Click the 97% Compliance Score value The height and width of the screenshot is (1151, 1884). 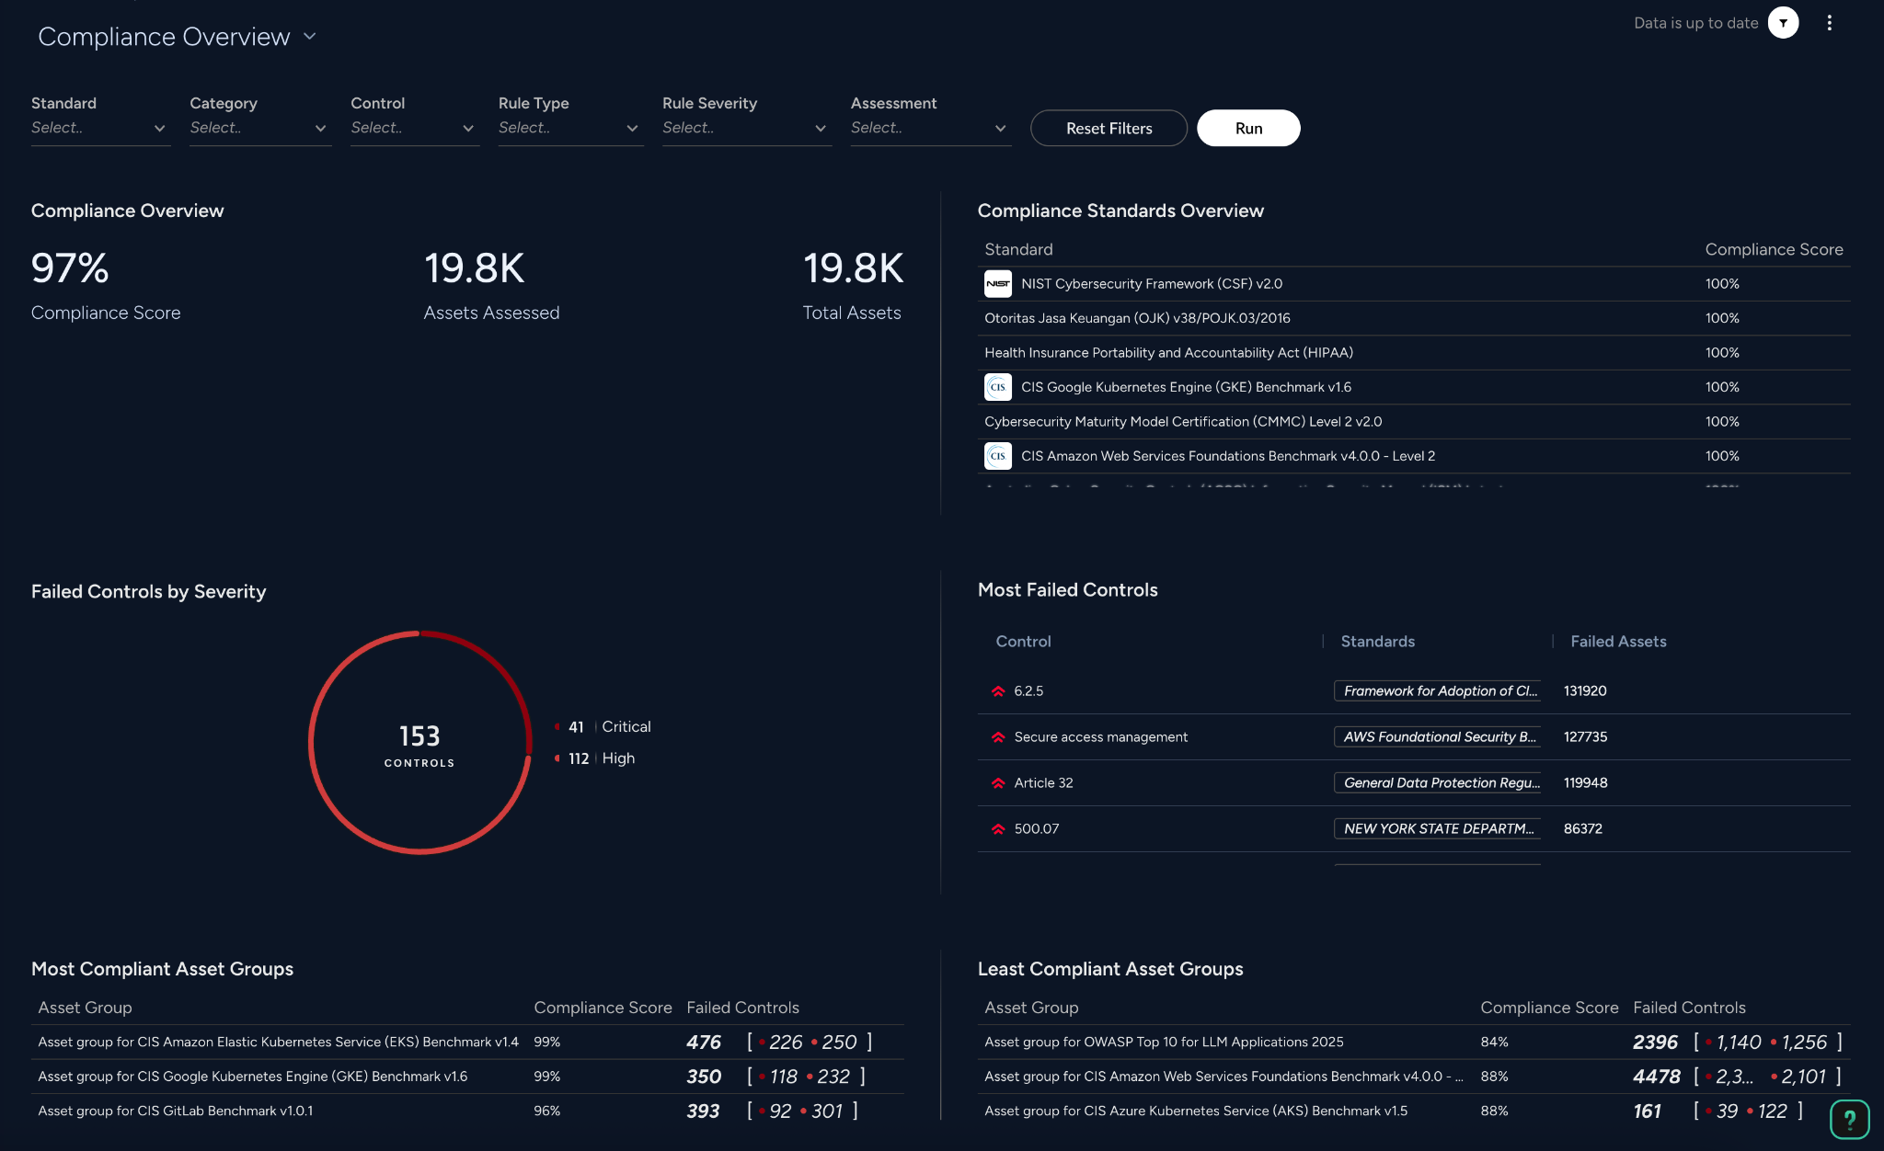[x=70, y=268]
